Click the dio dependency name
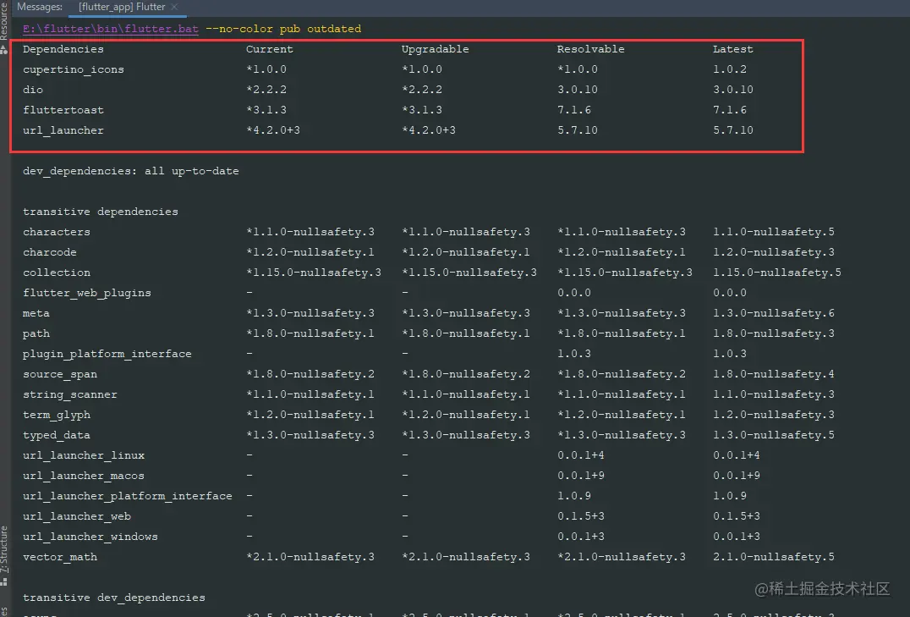910x617 pixels. pos(33,90)
